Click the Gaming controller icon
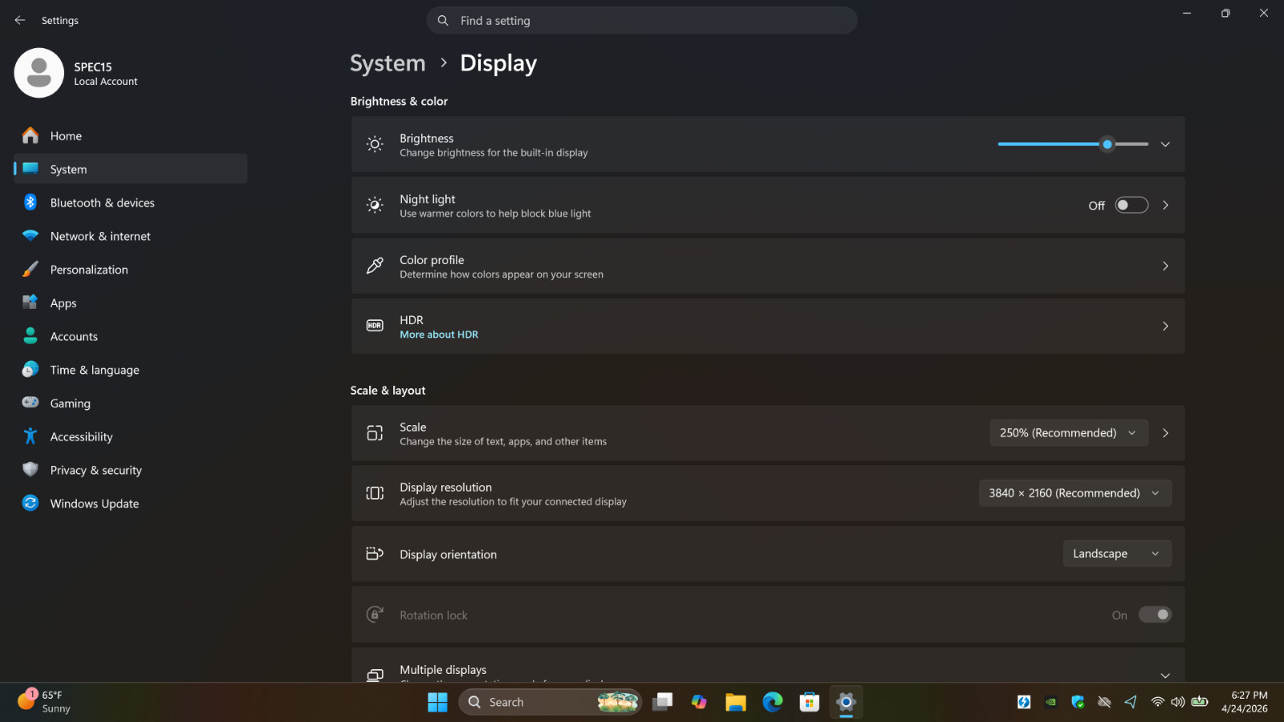Screen dimensions: 1284x722 tap(30, 403)
